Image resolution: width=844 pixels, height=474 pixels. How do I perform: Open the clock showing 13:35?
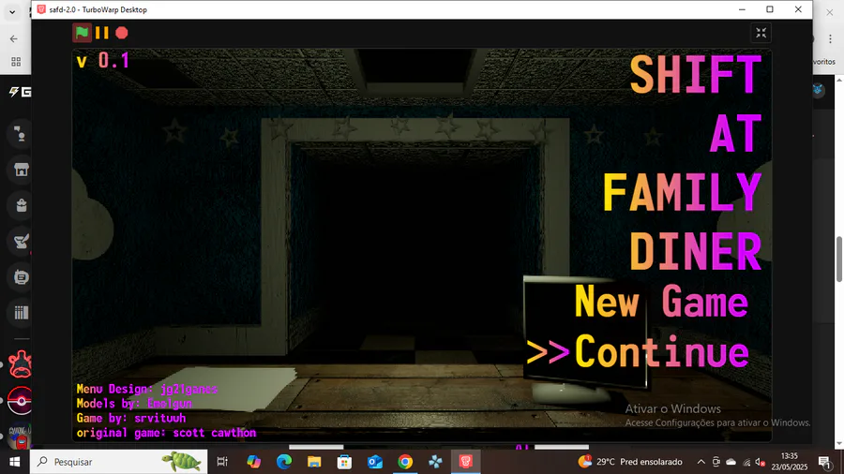(x=790, y=462)
